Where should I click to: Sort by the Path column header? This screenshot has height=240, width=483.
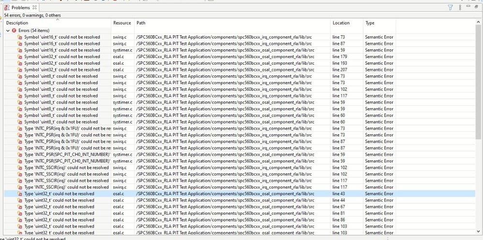click(x=232, y=23)
